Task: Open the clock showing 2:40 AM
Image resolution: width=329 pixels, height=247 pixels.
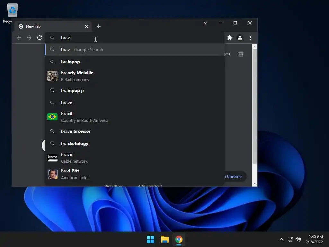Action: coord(314,239)
